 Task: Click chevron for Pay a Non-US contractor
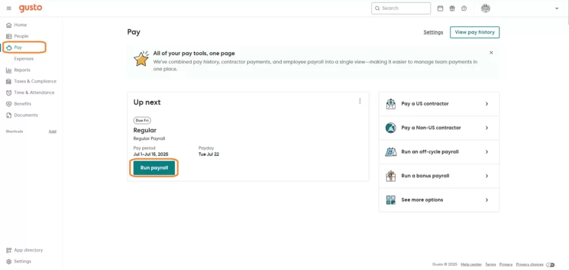coord(487,128)
